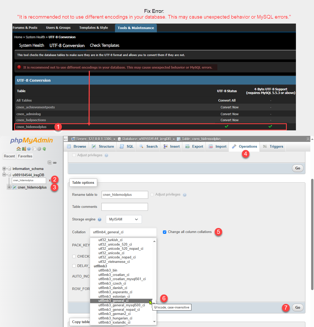The width and height of the screenshot is (314, 327).
Task: Click Convert Now for cnen_adminlog
Action: click(229, 114)
